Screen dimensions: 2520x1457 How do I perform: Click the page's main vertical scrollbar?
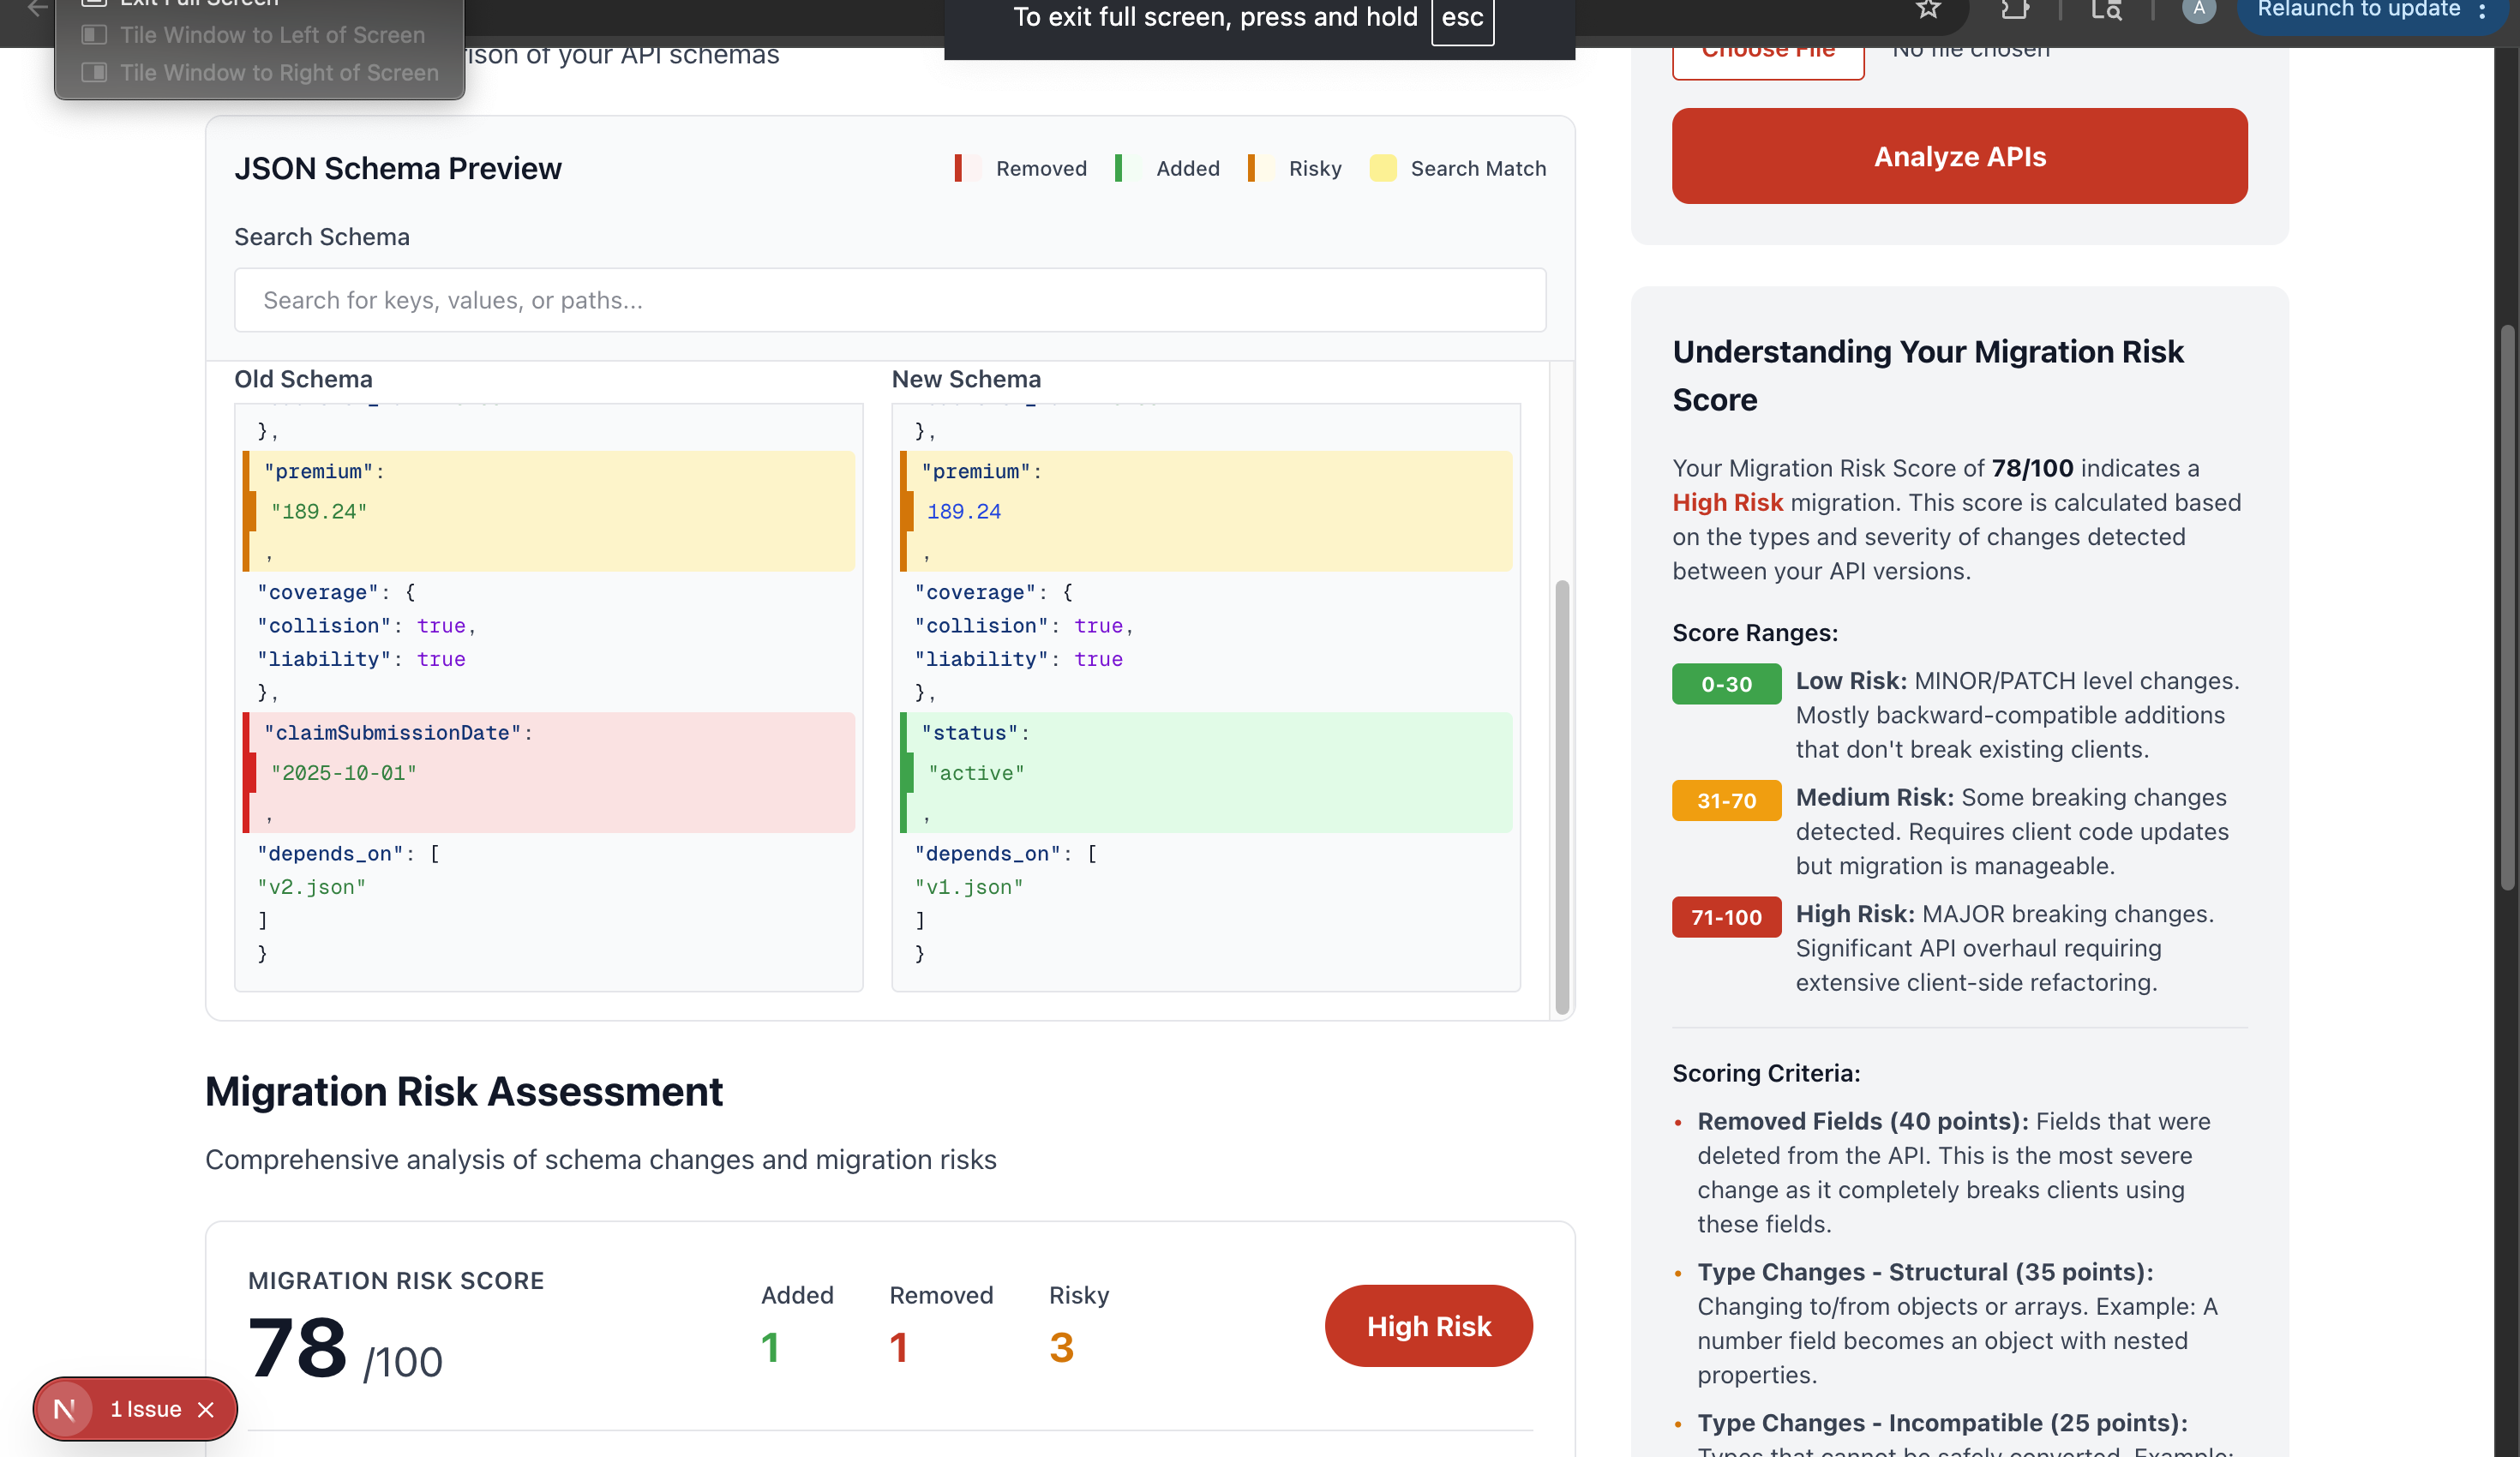[2506, 608]
